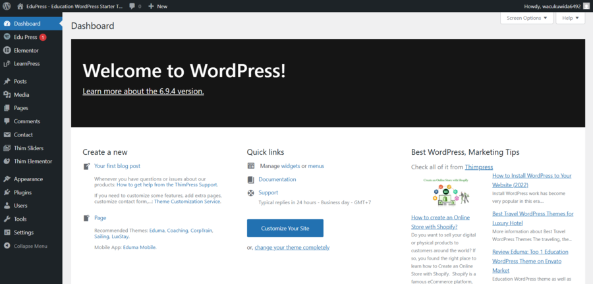Click the Settings sidebar icon
593x284 pixels.
click(7, 232)
